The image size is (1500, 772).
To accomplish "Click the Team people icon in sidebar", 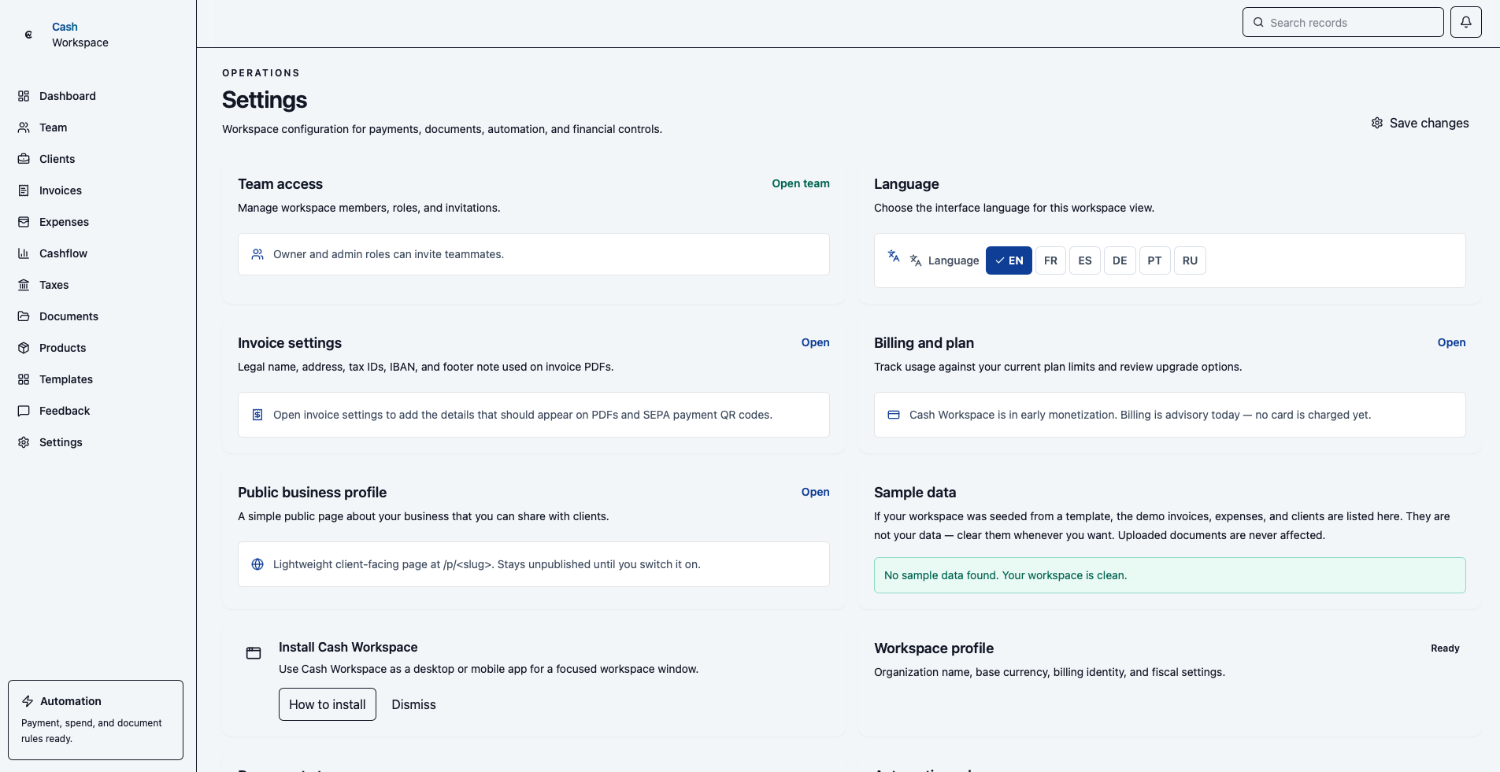I will 24,127.
